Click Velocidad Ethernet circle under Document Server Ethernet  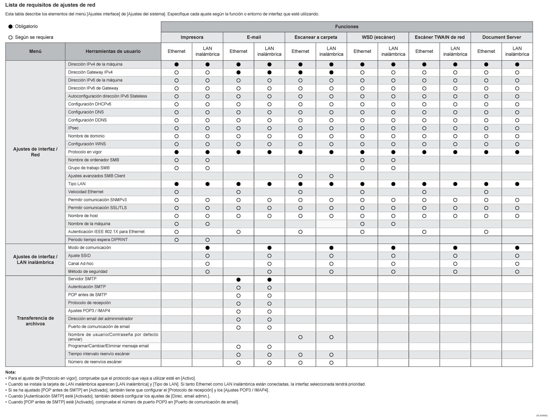pyautogui.click(x=486, y=192)
